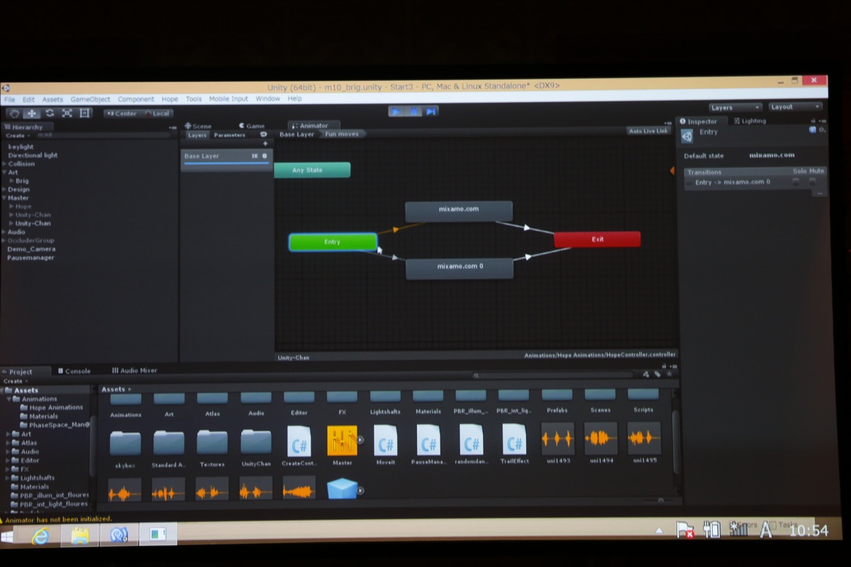Open Hierarchy Create dropdown

(x=17, y=135)
